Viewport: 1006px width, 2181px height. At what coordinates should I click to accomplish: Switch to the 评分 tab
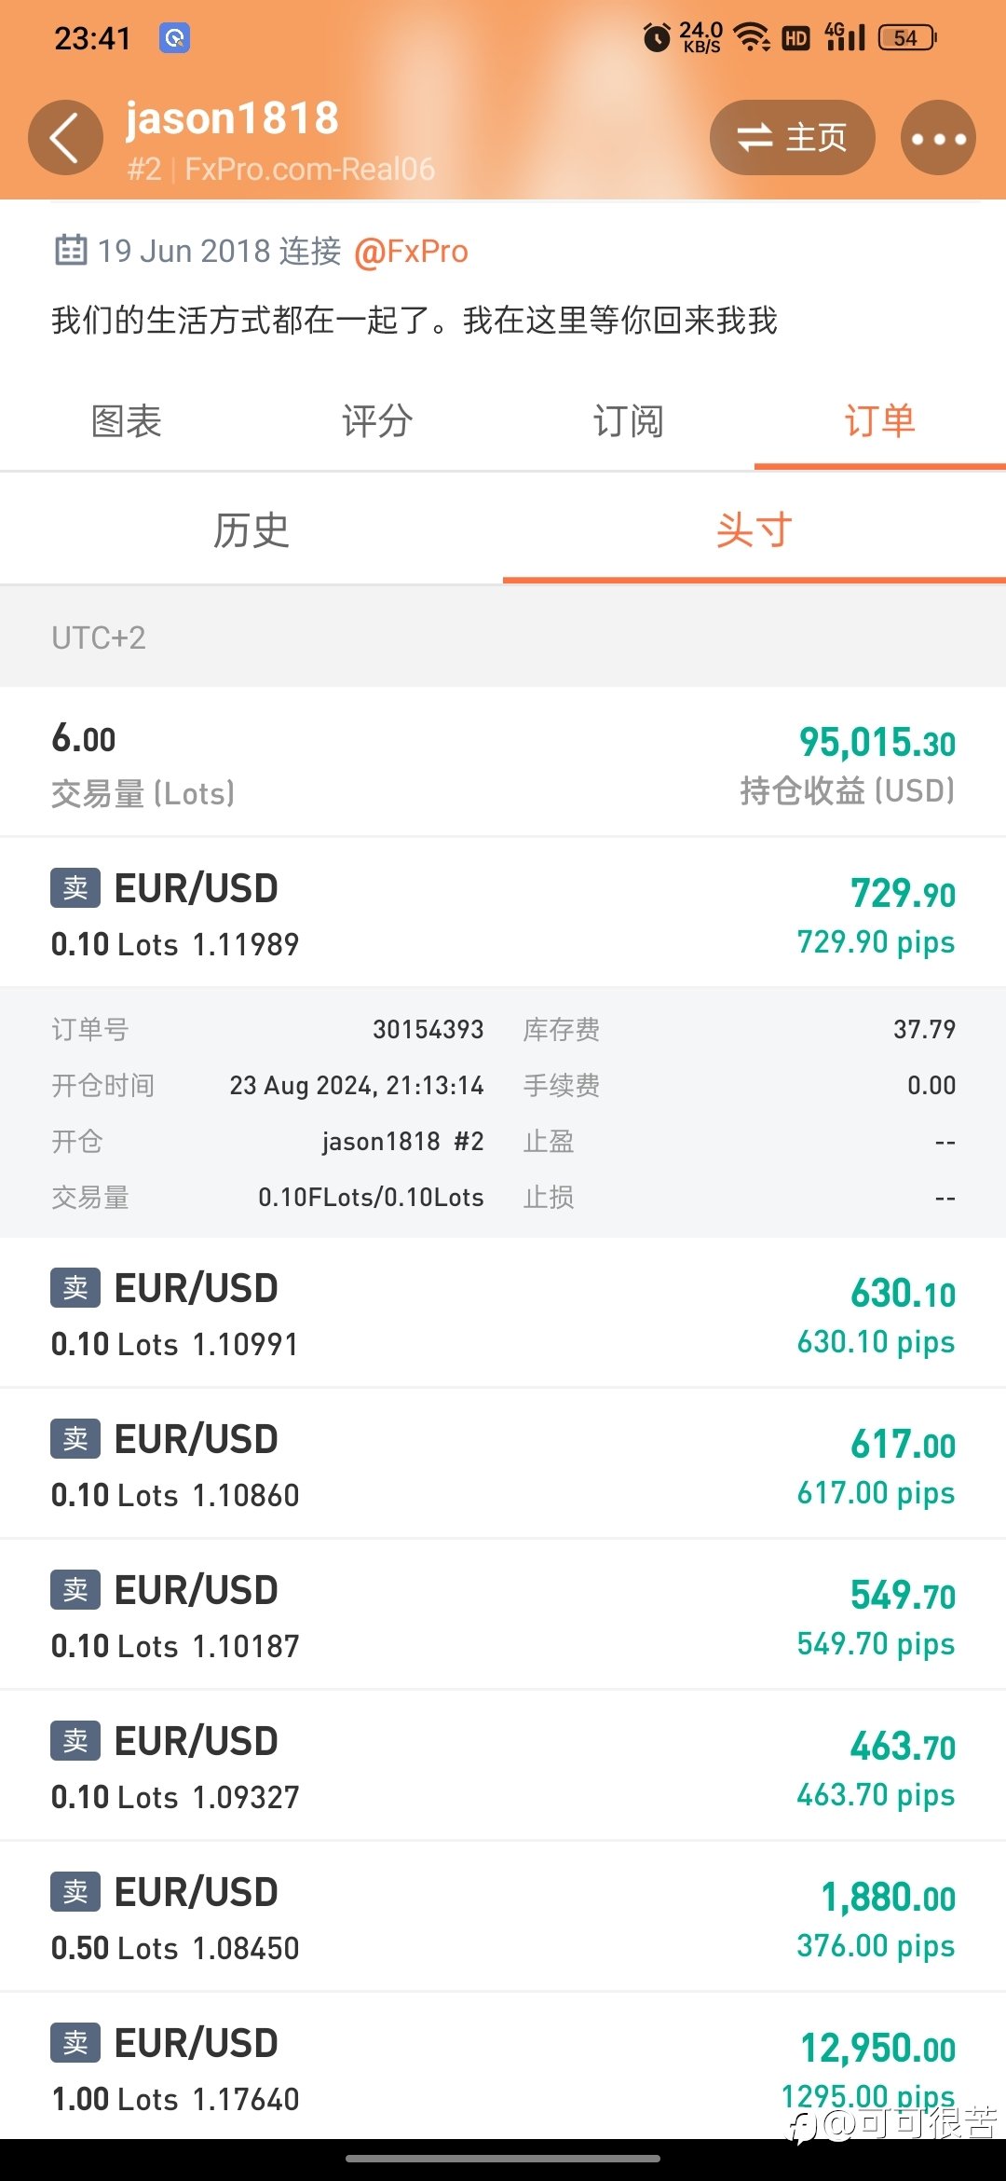[377, 421]
